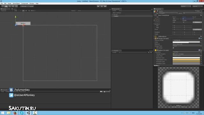Open the Image (Script) help icon
Image resolution: width=204 pixels, height=115 pixels.
(199, 38)
